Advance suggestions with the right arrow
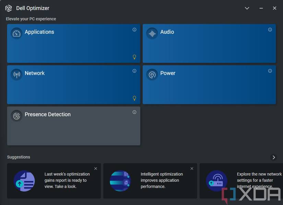 [x=274, y=157]
